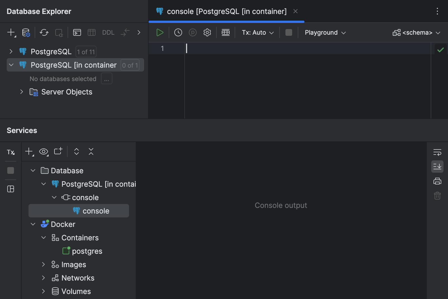This screenshot has width=448, height=299.
Task: Print console output with the printer icon
Action: 437,181
